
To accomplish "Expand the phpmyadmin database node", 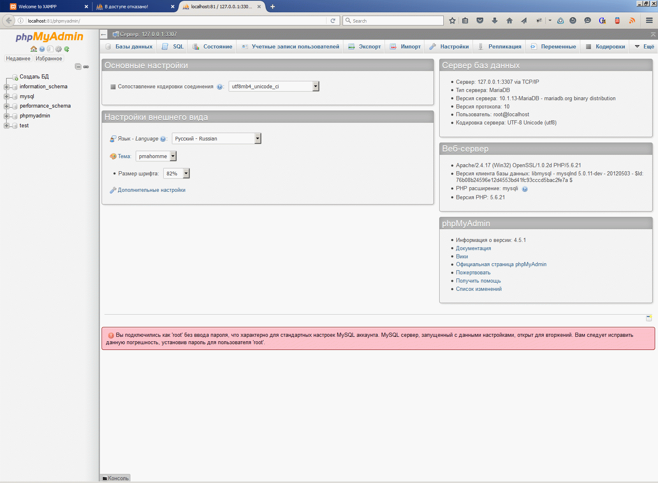I will (6, 116).
